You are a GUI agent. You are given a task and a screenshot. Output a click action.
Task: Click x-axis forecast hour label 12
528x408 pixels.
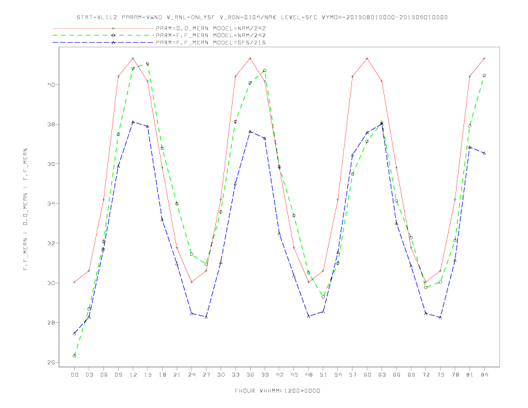coord(133,375)
